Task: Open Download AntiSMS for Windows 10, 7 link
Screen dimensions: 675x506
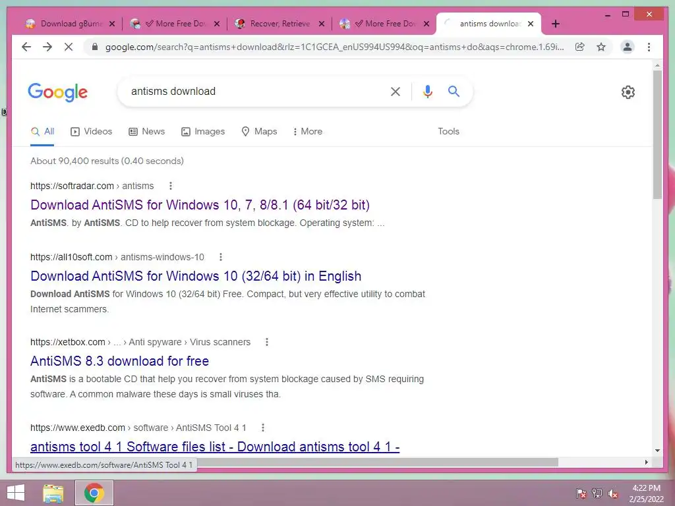Action: [x=200, y=205]
